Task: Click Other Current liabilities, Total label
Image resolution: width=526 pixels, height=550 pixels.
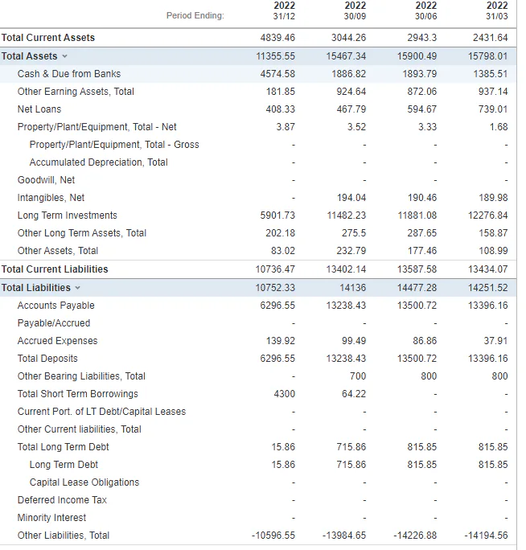Action: click(x=80, y=429)
